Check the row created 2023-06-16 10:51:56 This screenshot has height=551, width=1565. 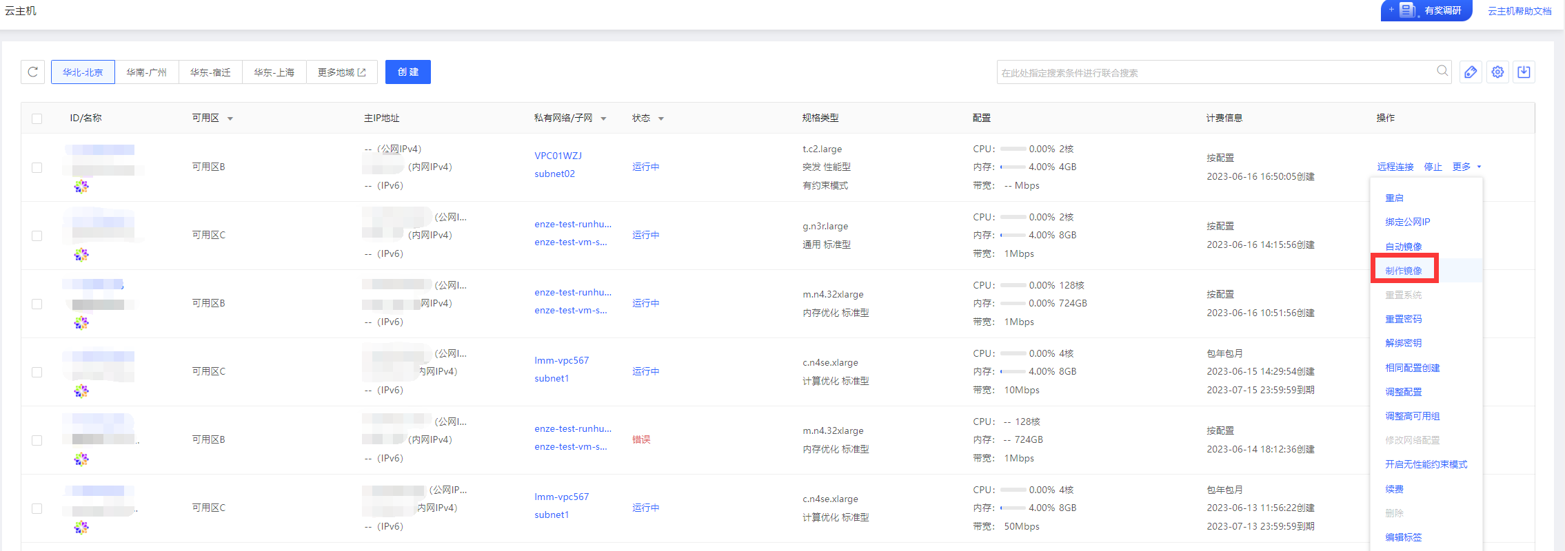37,304
